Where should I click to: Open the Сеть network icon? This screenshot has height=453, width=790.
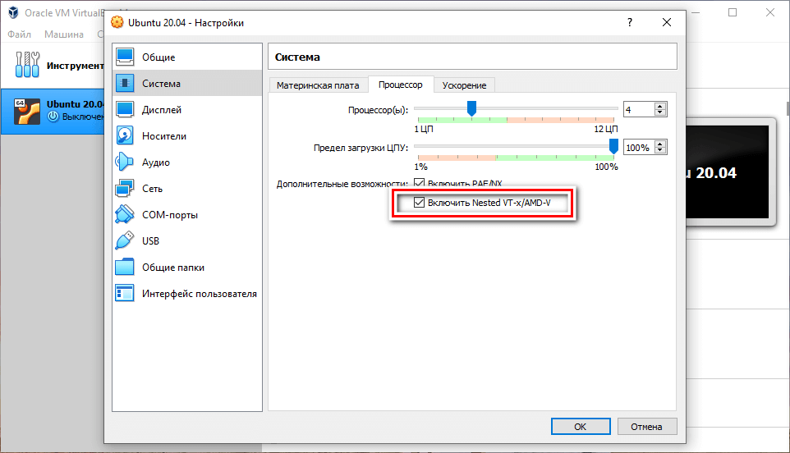tap(125, 188)
